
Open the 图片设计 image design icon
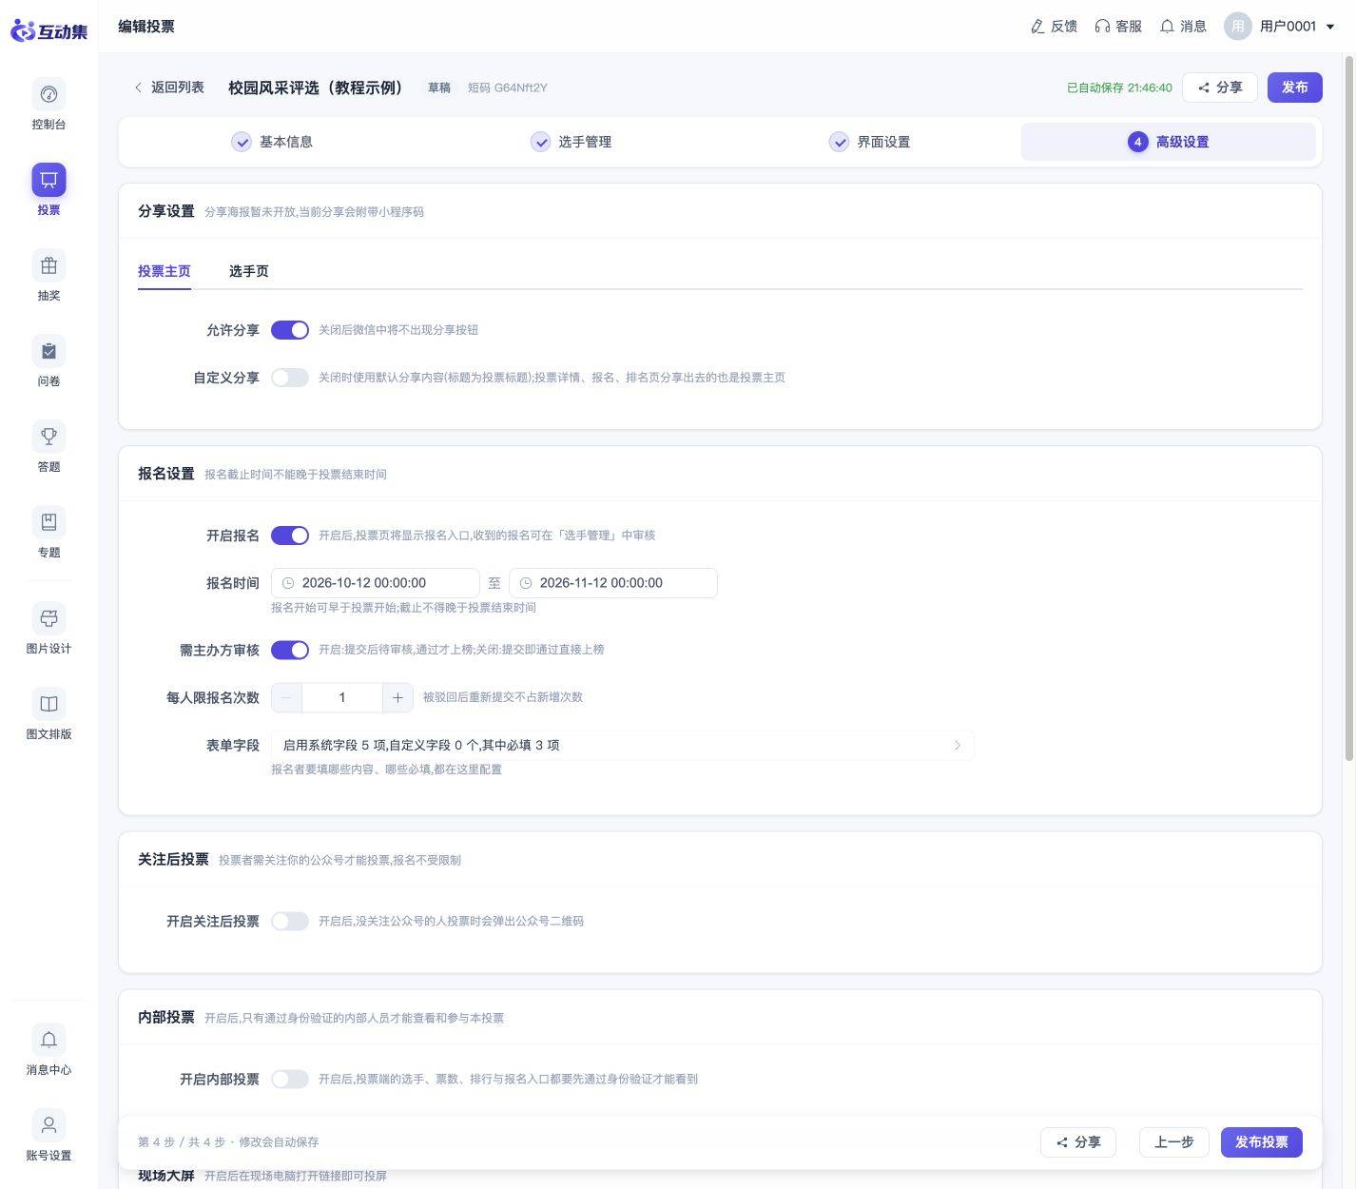(x=48, y=618)
